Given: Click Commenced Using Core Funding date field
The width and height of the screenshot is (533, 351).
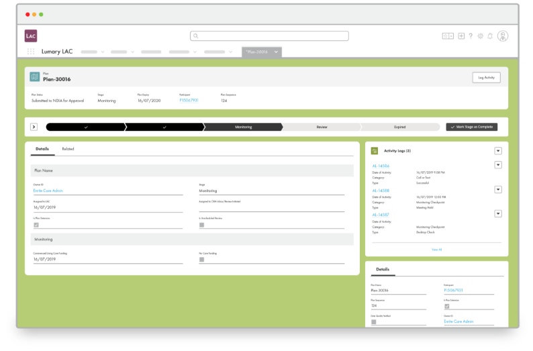Looking at the screenshot, I should point(108,259).
